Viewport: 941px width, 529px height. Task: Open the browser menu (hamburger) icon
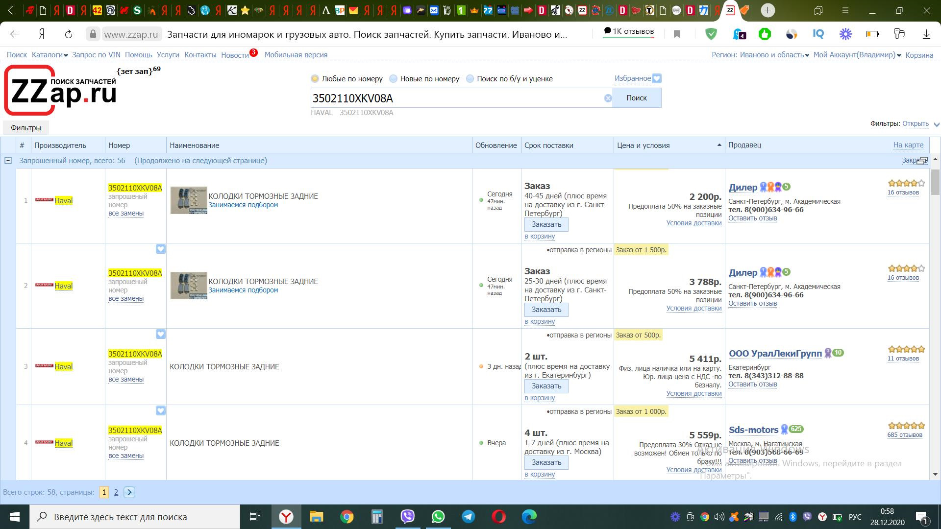(x=845, y=10)
